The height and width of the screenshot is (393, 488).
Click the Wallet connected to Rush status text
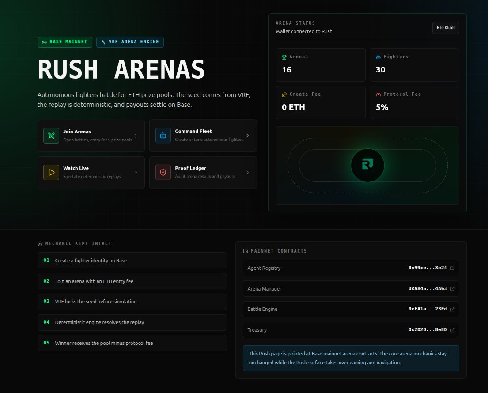[304, 31]
